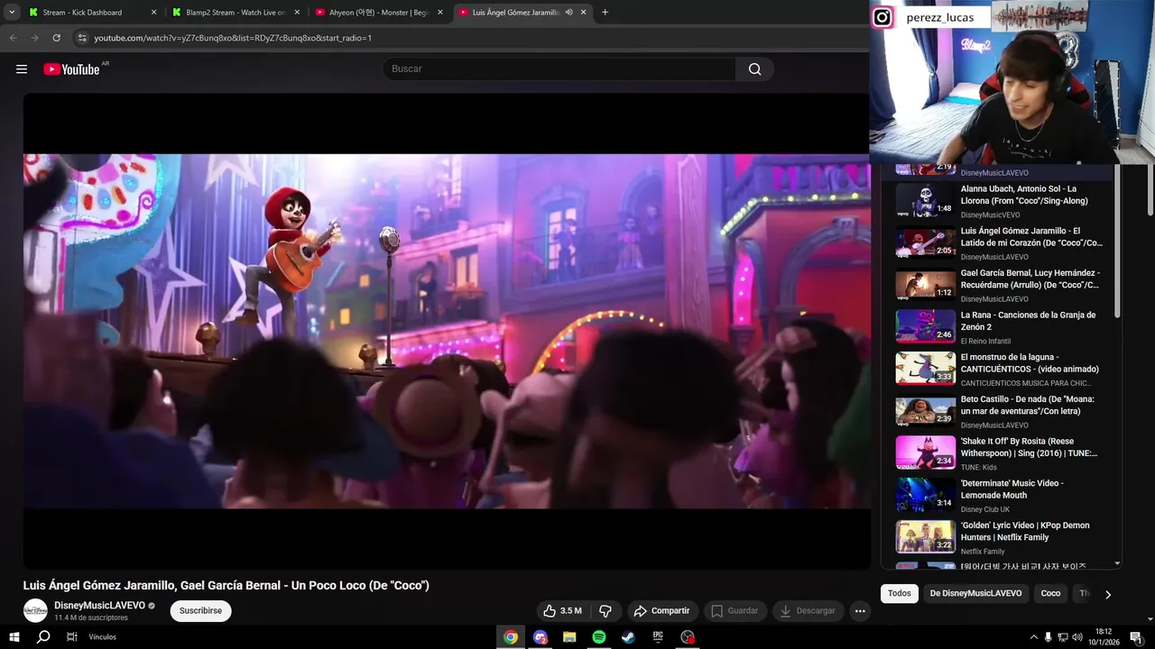Play El Latido de mi Corazón thumbnail
1155x649 pixels.
pyautogui.click(x=925, y=243)
